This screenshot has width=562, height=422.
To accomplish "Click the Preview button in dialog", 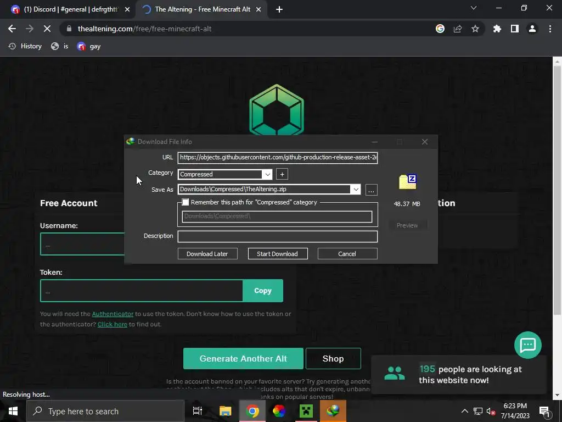I will pos(407,225).
